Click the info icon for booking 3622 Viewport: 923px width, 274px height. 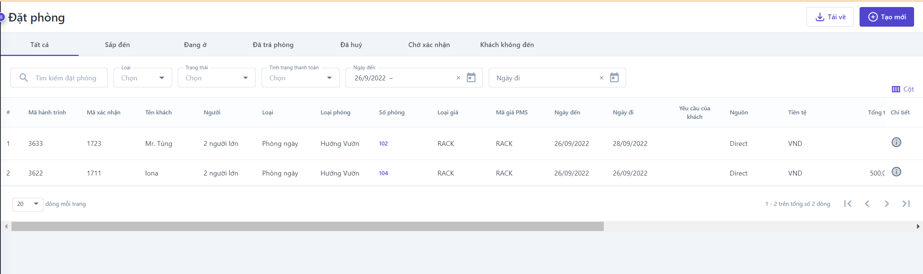tap(896, 172)
